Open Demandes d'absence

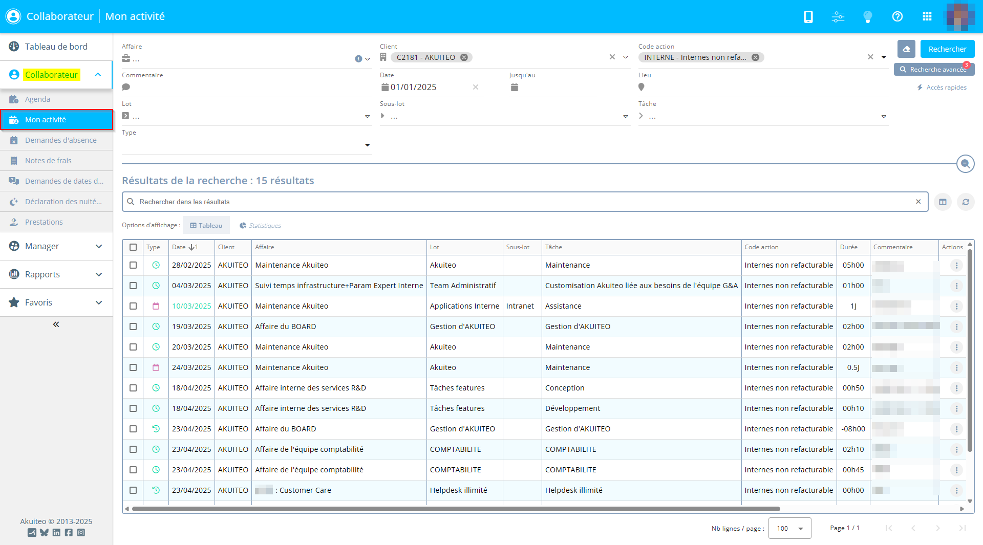tap(56, 140)
